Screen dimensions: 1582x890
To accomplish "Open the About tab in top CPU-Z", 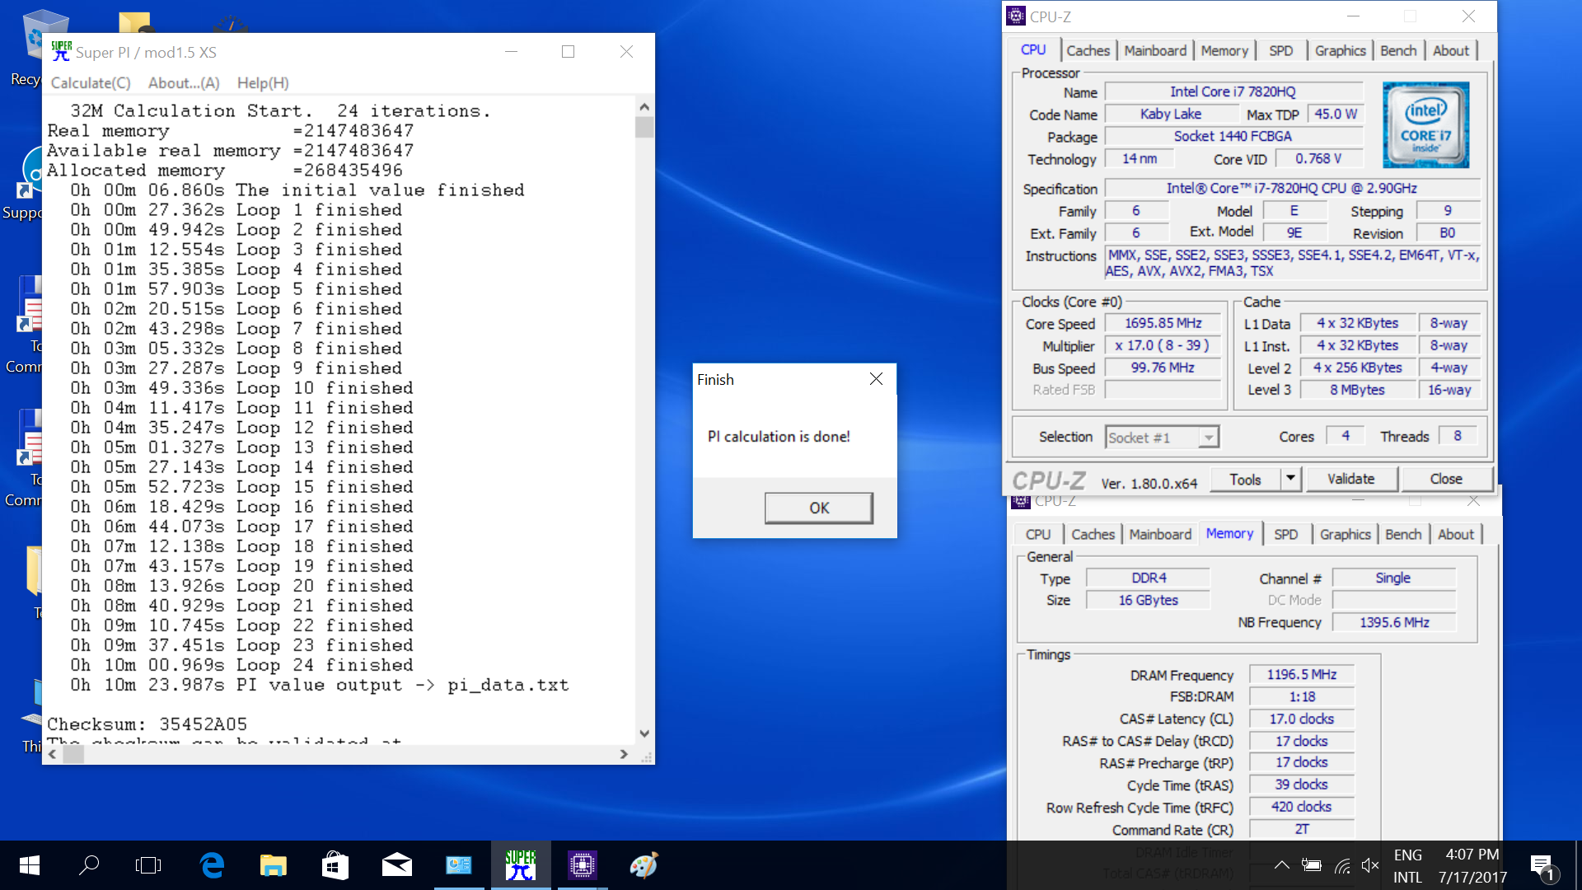I will click(1450, 51).
